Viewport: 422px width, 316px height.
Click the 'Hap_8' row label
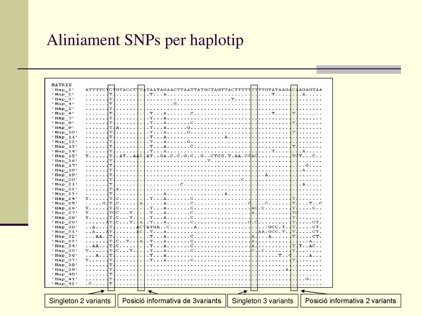(x=63, y=123)
